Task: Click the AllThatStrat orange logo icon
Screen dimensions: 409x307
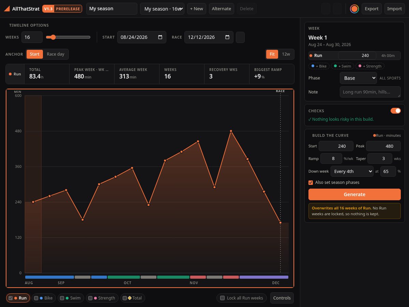Action: 7,9
